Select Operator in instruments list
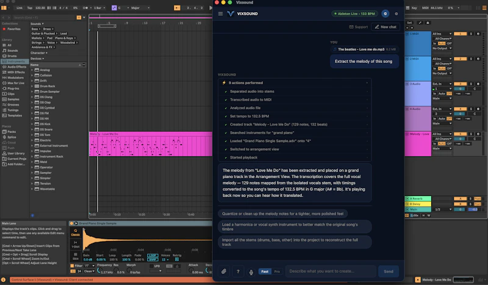 point(46,167)
